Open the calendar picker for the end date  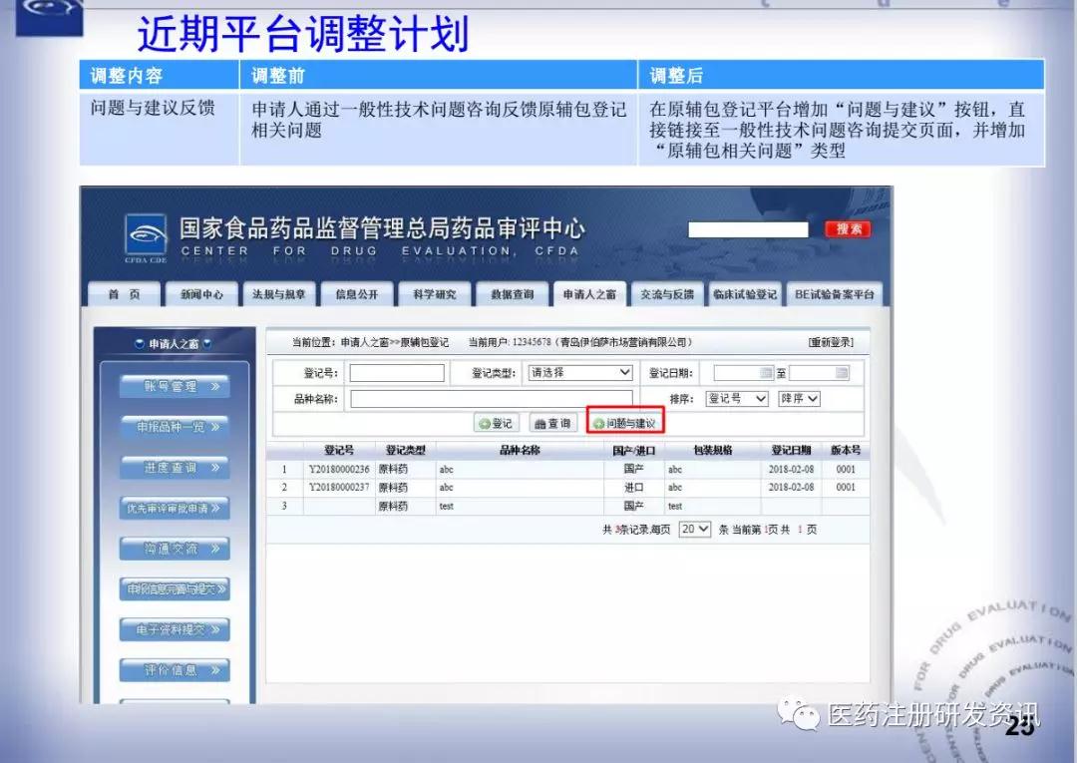842,372
